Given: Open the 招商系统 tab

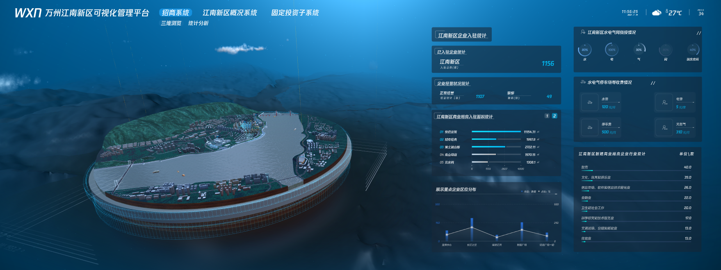Looking at the screenshot, I should (x=176, y=13).
